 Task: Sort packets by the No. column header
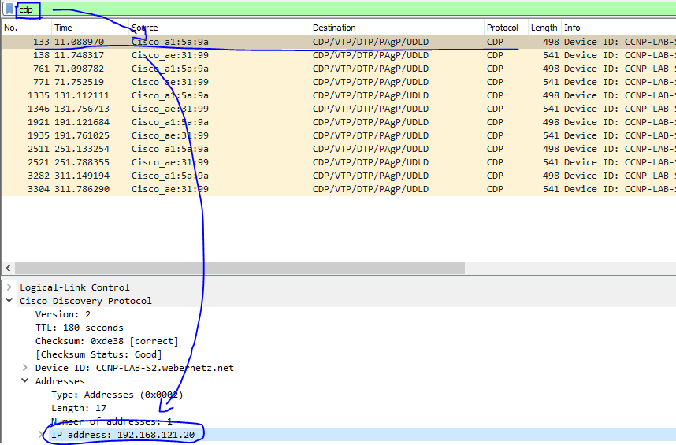pyautogui.click(x=26, y=28)
